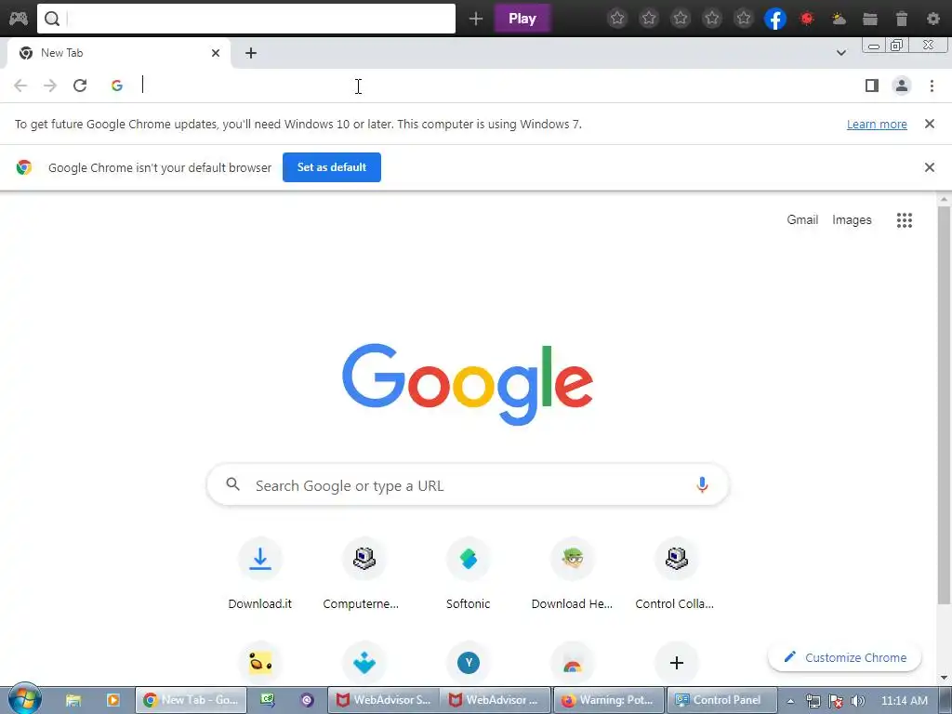Show hidden system tray icons
The image size is (952, 714).
[790, 701]
